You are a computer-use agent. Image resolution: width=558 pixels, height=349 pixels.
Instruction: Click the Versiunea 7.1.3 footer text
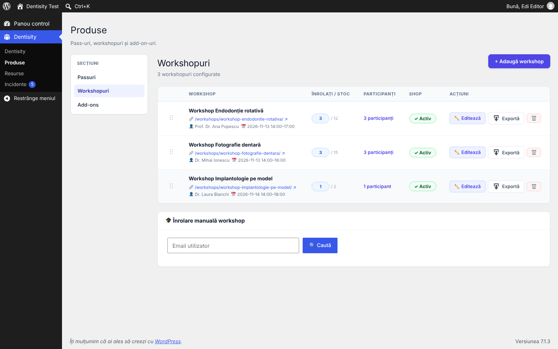point(533,342)
